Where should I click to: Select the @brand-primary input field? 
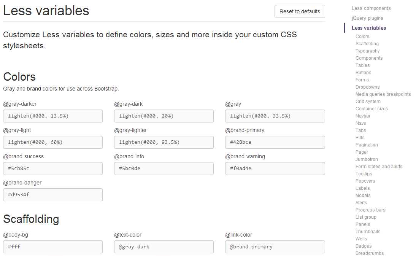pos(275,142)
